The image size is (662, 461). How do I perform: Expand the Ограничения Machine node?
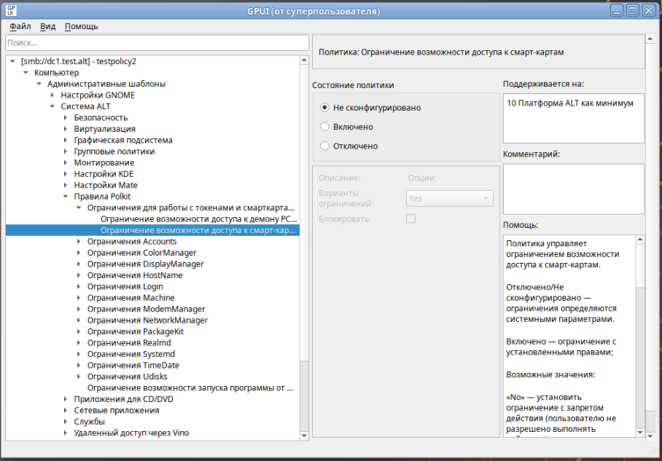[x=79, y=297]
